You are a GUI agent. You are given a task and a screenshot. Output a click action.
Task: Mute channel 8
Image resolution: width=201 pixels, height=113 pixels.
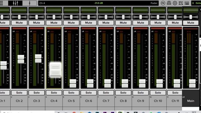click(x=123, y=23)
